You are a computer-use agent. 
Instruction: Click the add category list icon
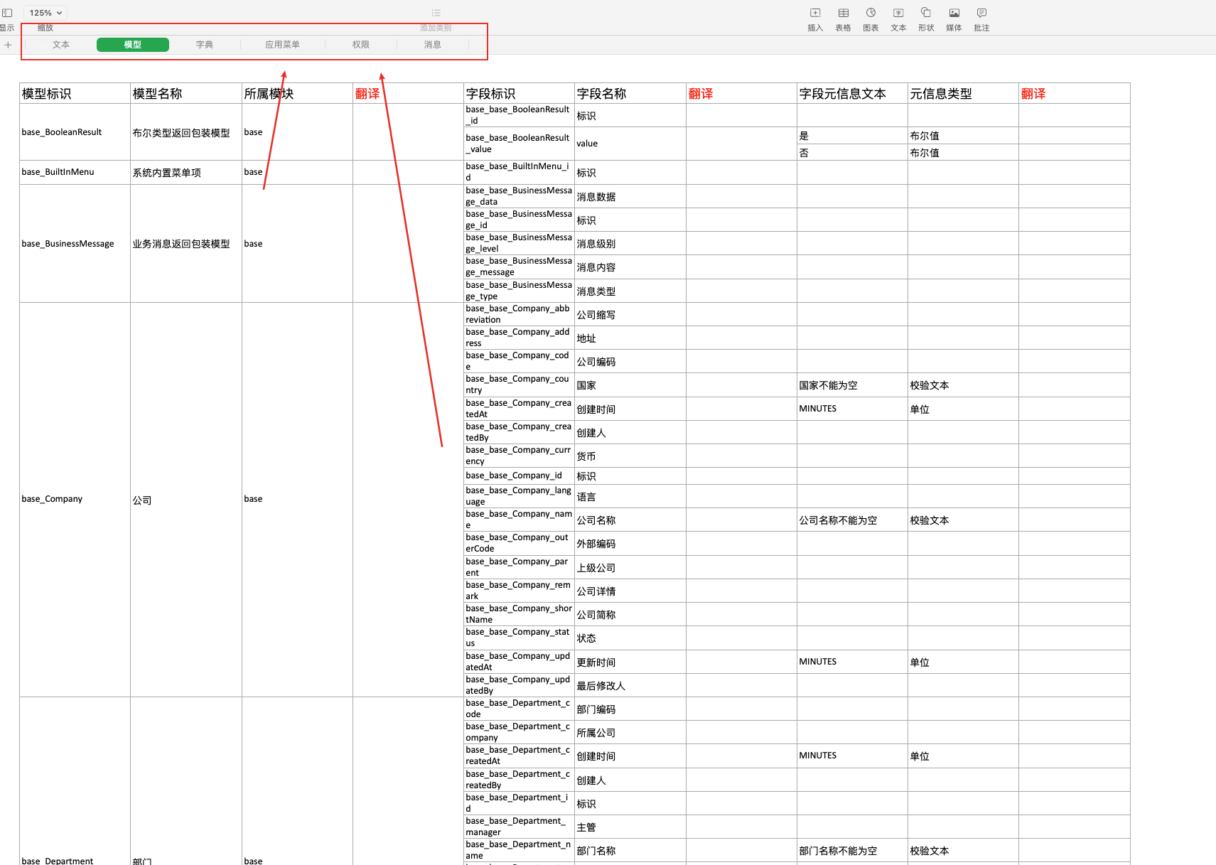click(x=436, y=13)
